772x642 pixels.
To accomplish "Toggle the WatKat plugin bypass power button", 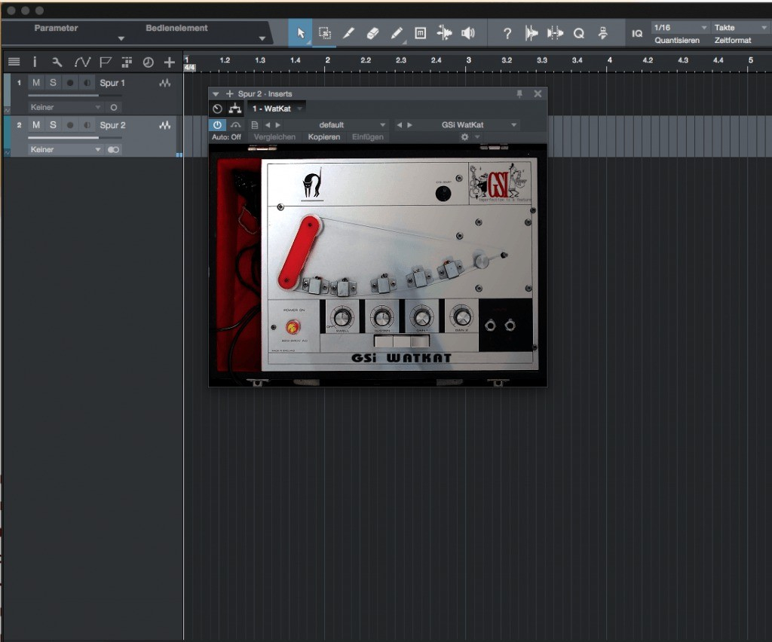I will 217,125.
